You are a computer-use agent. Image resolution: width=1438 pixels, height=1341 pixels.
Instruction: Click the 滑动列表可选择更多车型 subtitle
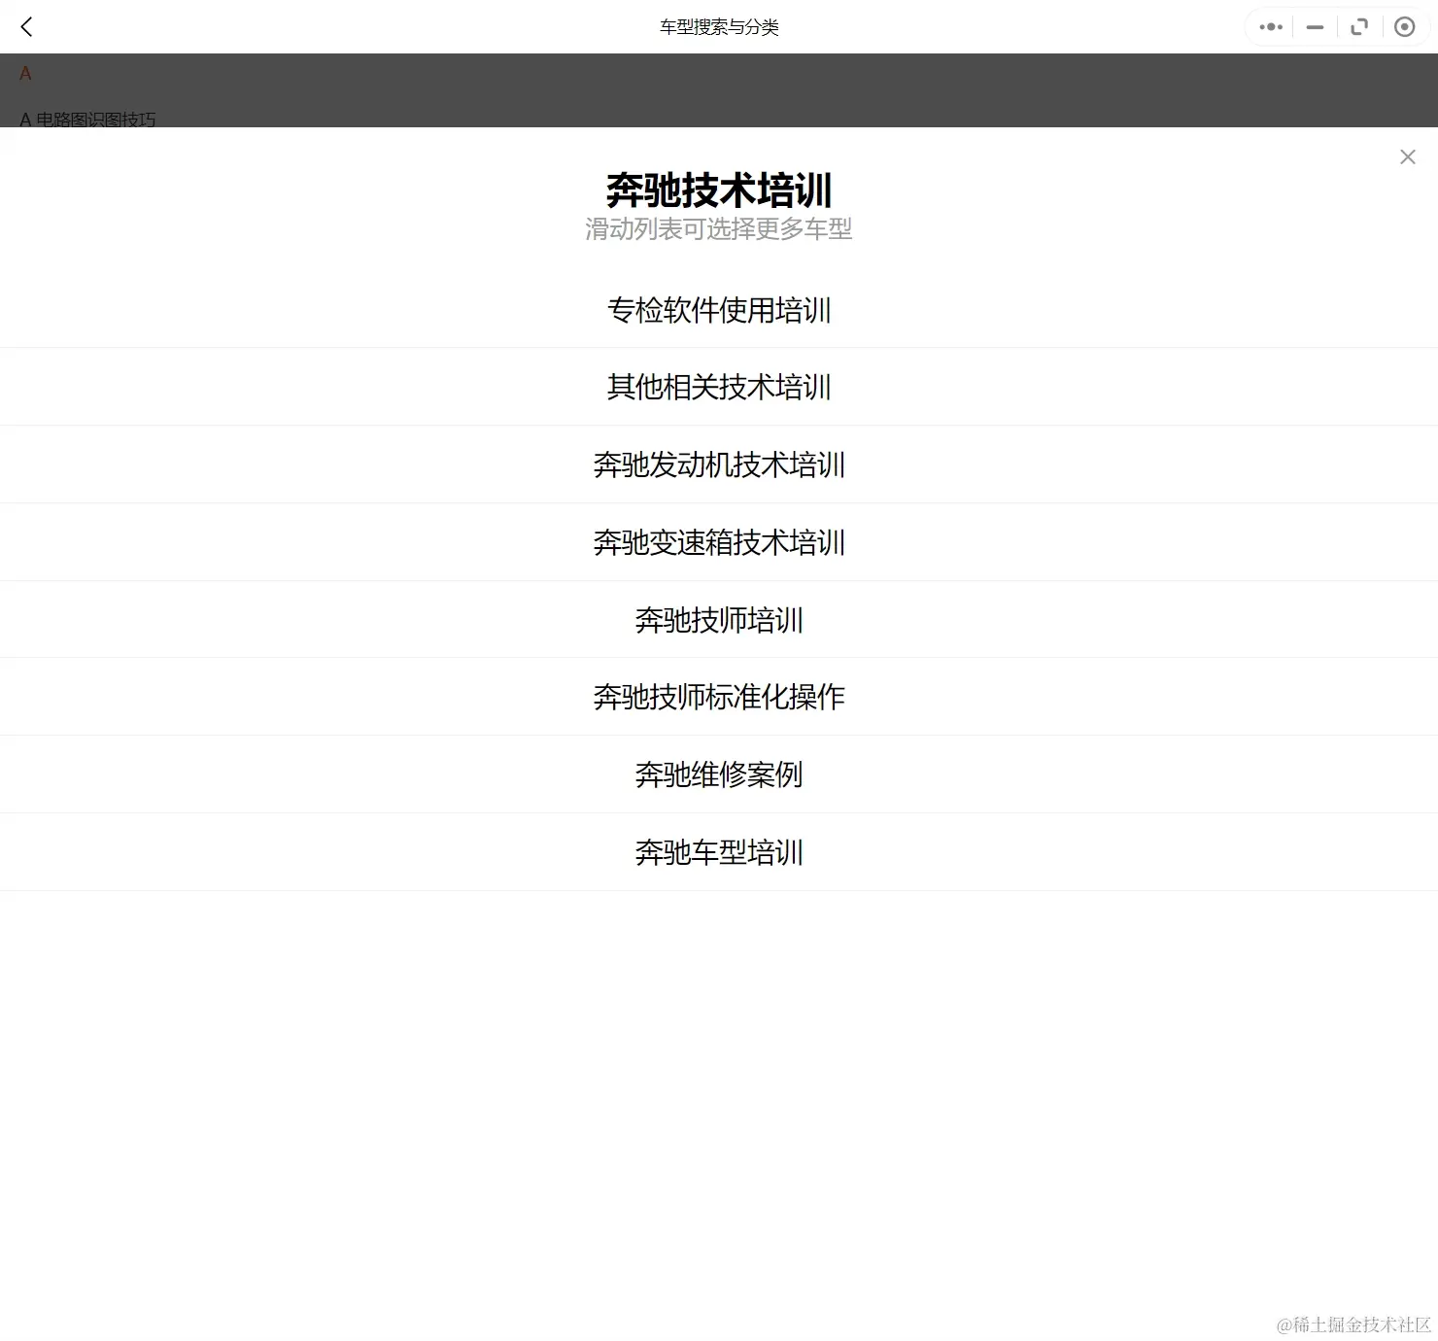coord(719,229)
